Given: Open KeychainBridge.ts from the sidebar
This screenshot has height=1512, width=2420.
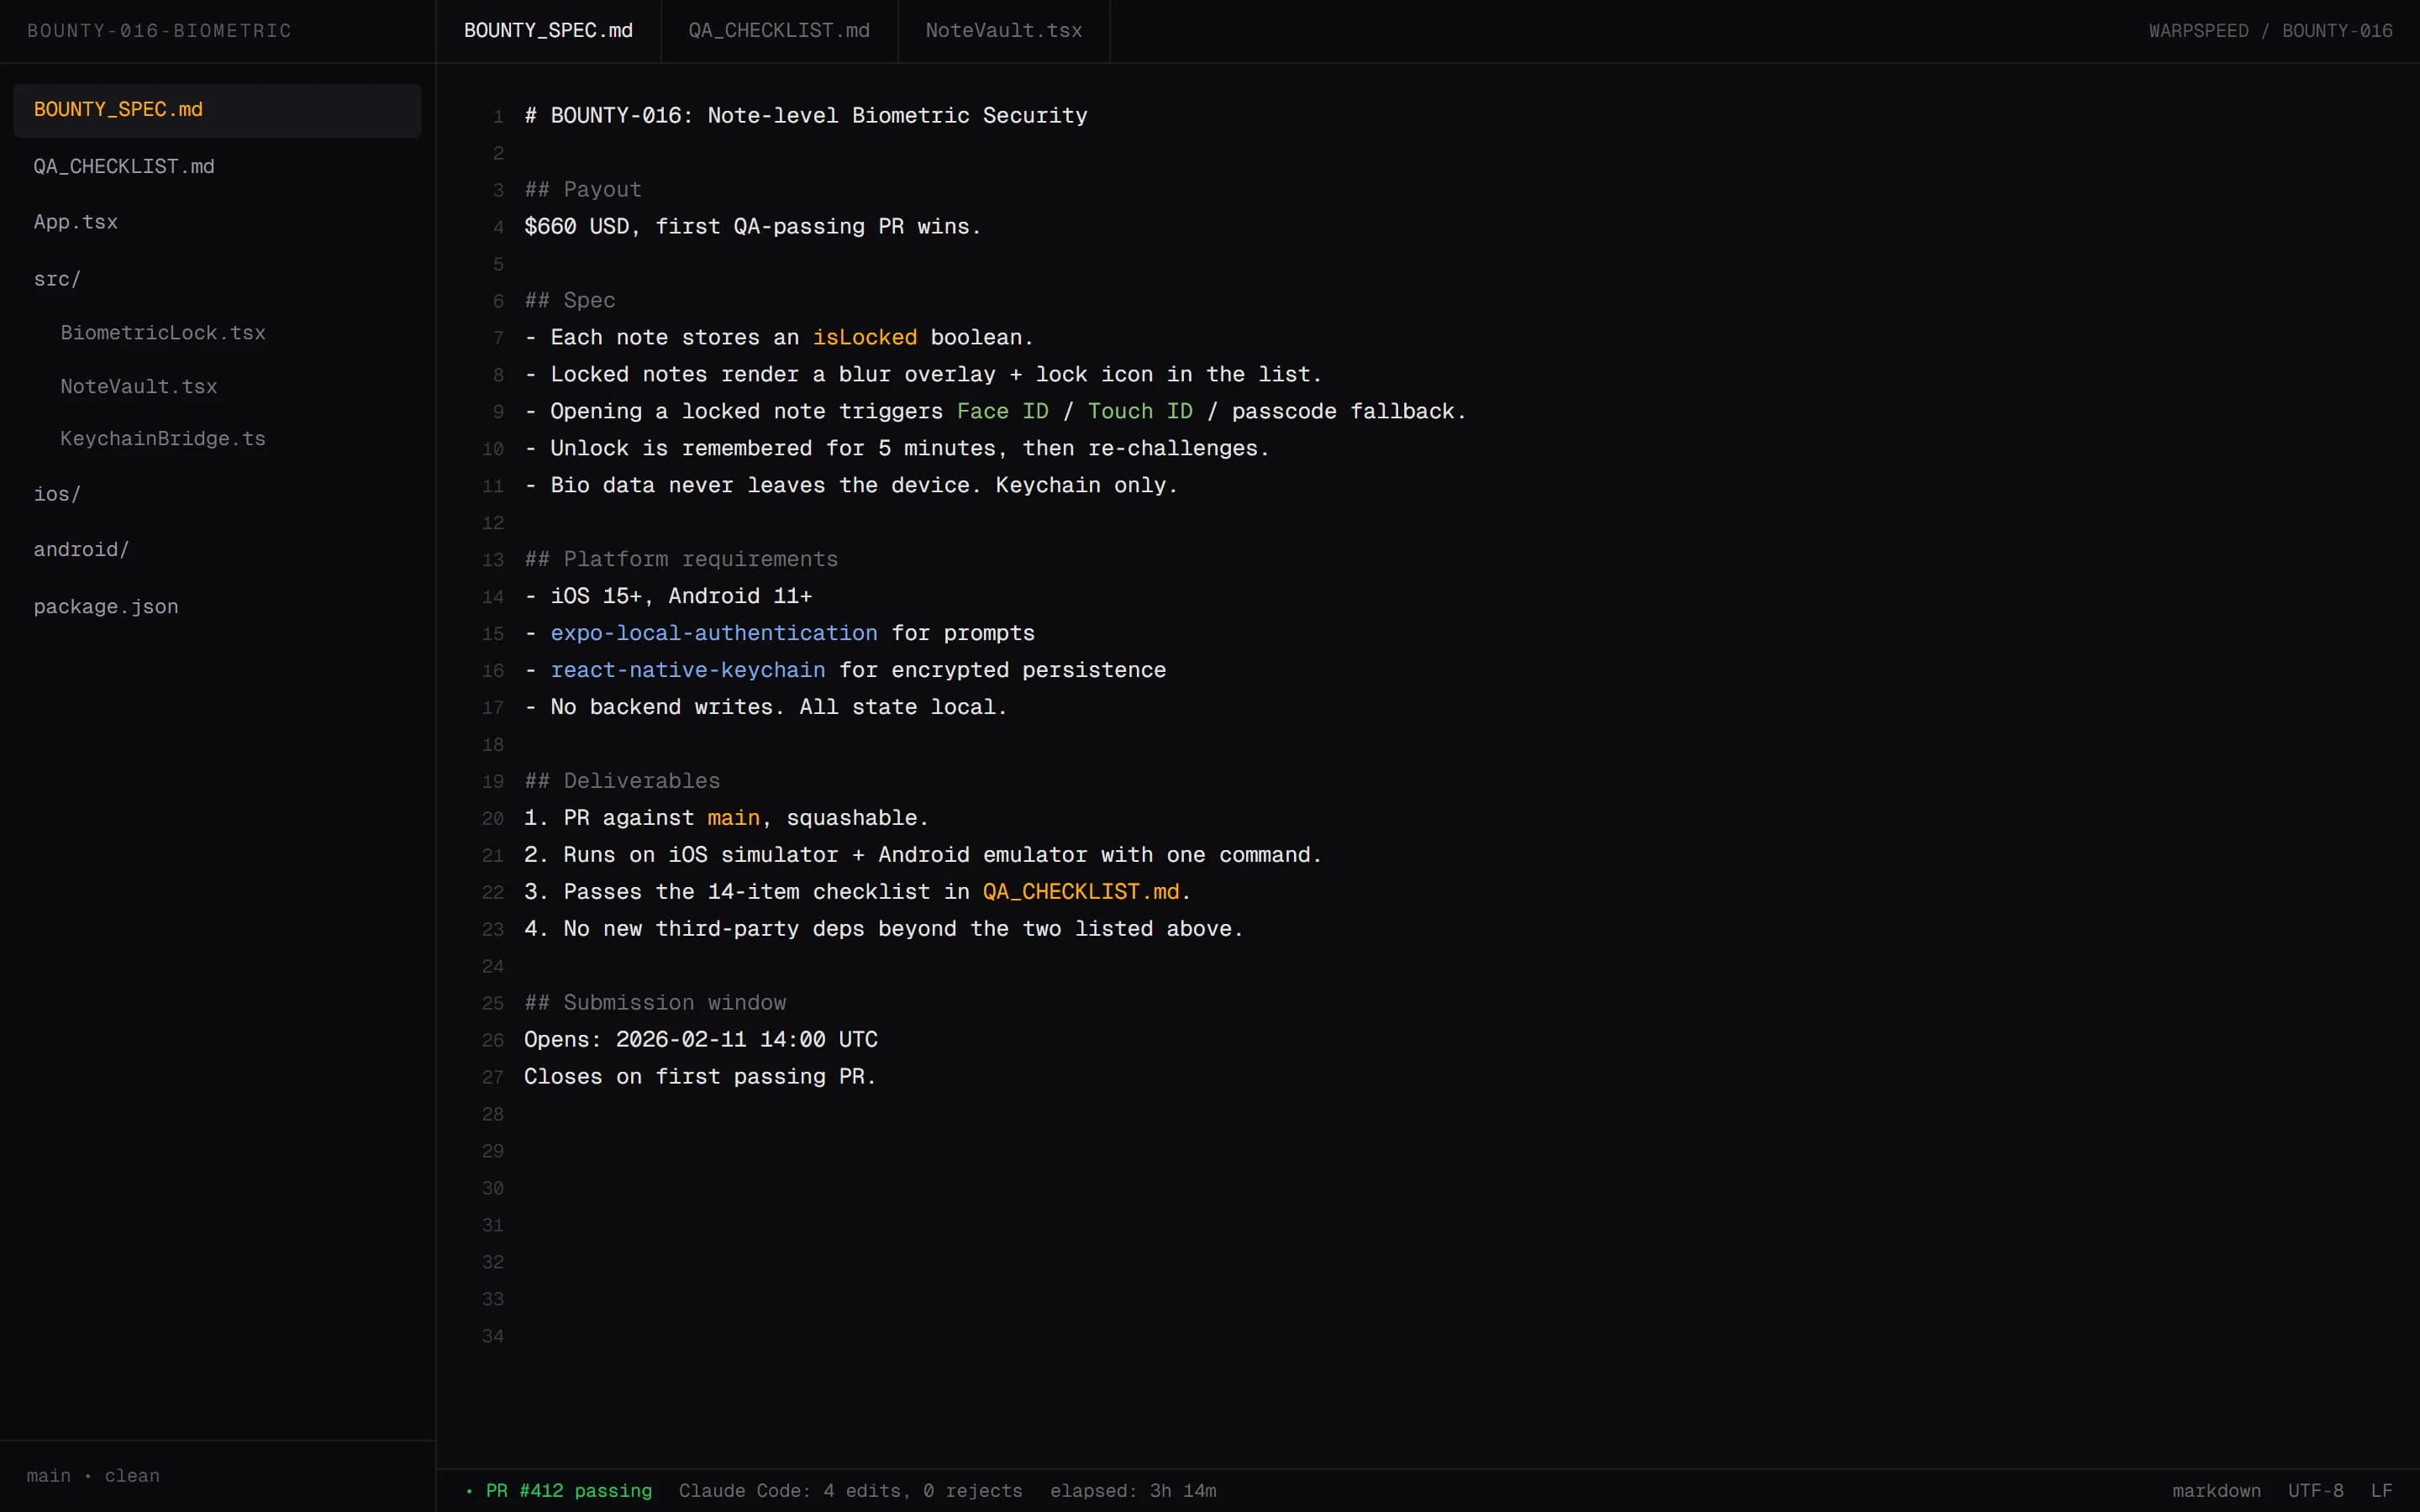Looking at the screenshot, I should tap(162, 438).
